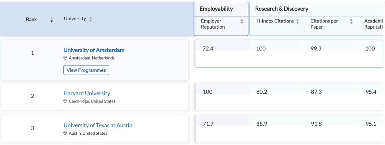This screenshot has height=145, width=385.
Task: Click the Rank column header
Action: tap(31, 19)
